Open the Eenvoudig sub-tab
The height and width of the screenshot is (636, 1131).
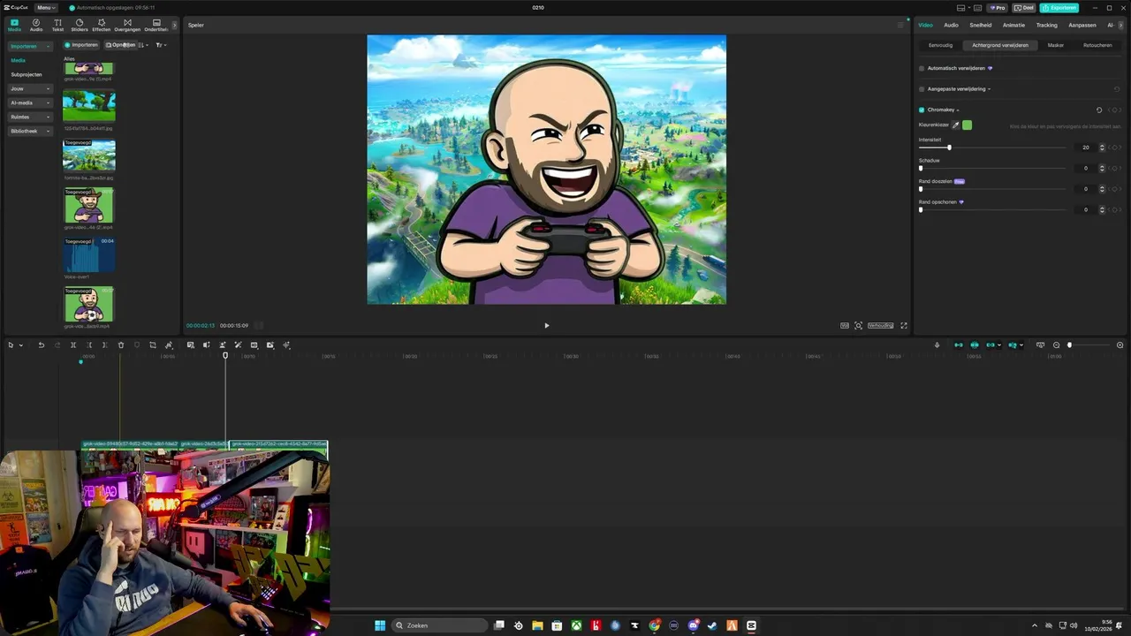pyautogui.click(x=941, y=45)
